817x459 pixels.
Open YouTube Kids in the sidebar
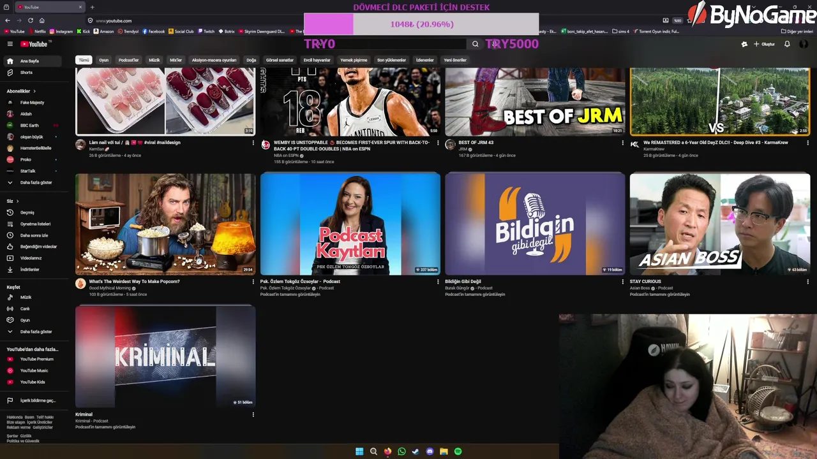33,382
